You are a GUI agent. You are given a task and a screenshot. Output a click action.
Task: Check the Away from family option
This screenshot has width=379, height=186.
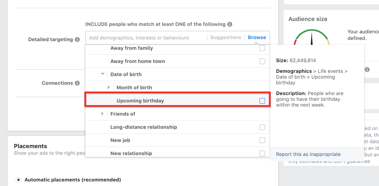[262, 48]
